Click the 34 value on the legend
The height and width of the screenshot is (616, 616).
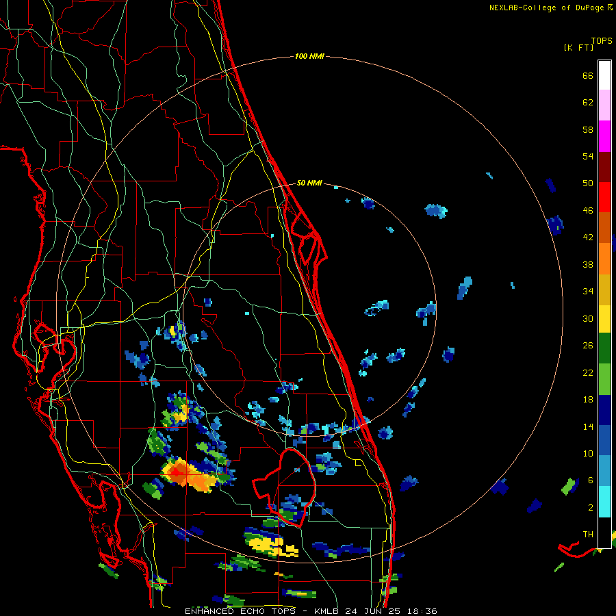tap(588, 292)
